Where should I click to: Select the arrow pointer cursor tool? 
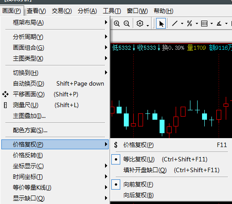click(161, 23)
